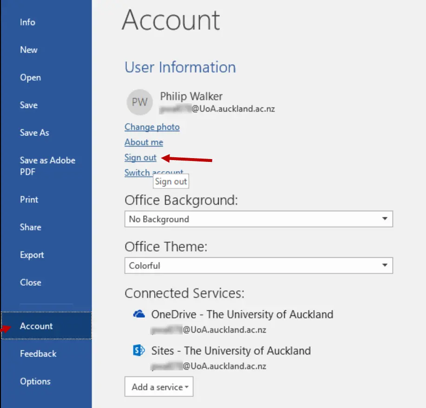Select Export from the sidebar

coord(32,255)
